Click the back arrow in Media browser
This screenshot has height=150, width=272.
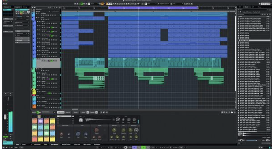[x=239, y=12]
